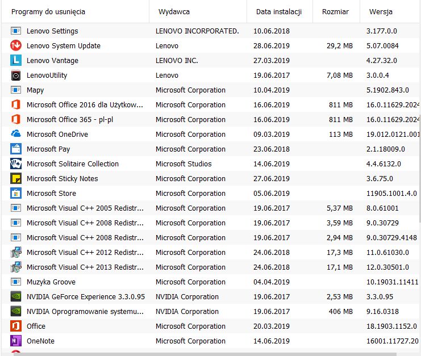
Task: Select the OneNote program name
Action: tap(40, 341)
